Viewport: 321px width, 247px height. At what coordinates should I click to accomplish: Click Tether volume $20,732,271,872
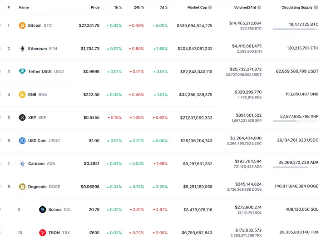[246, 69]
